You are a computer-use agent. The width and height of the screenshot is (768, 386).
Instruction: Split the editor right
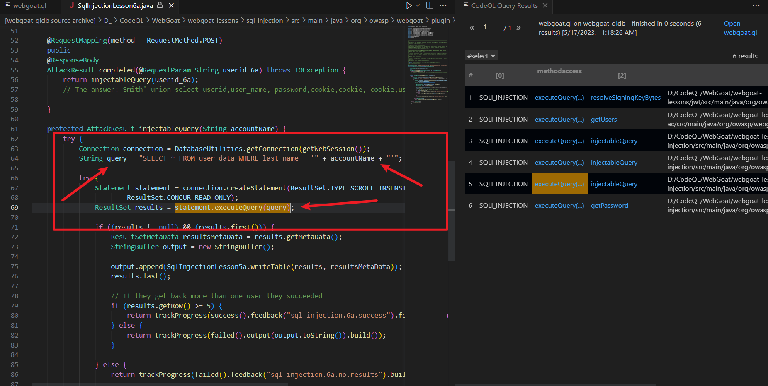[430, 5]
